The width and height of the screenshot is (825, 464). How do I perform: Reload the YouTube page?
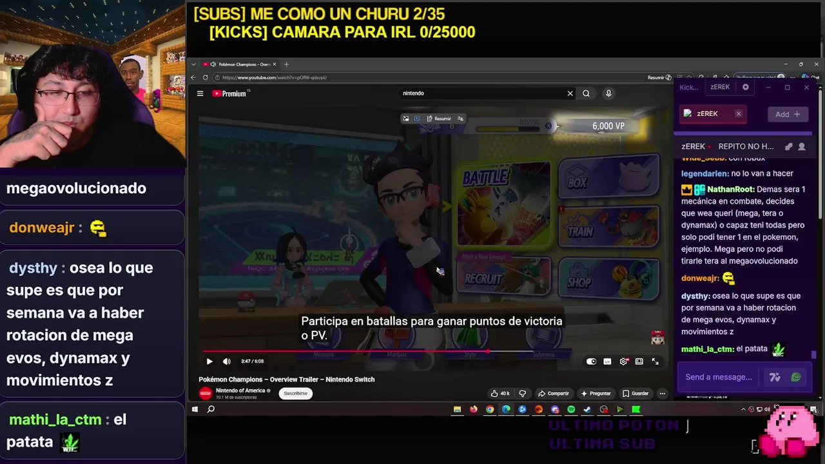[206, 77]
